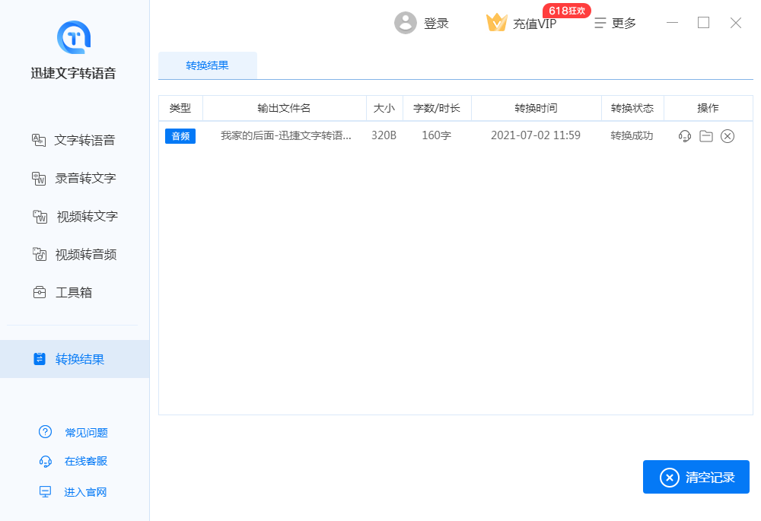Open 视频转文字 in the sidebar
The width and height of the screenshot is (761, 521).
[x=88, y=216]
